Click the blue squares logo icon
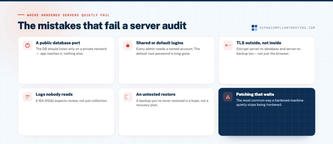Screen dimensions: 333x144 click(x=254, y=28)
